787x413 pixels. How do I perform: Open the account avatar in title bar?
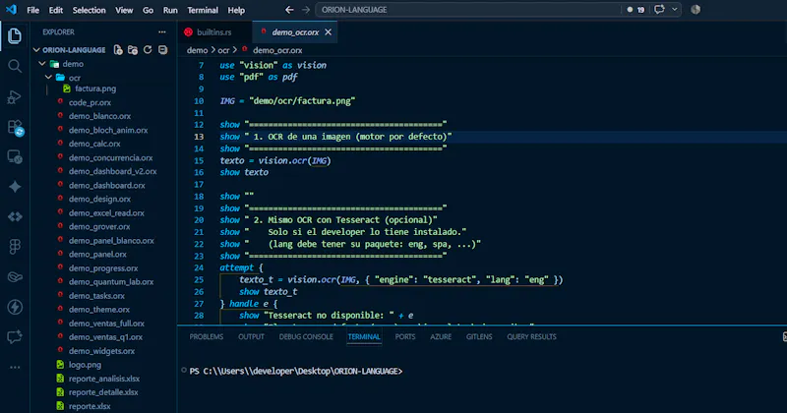696,10
